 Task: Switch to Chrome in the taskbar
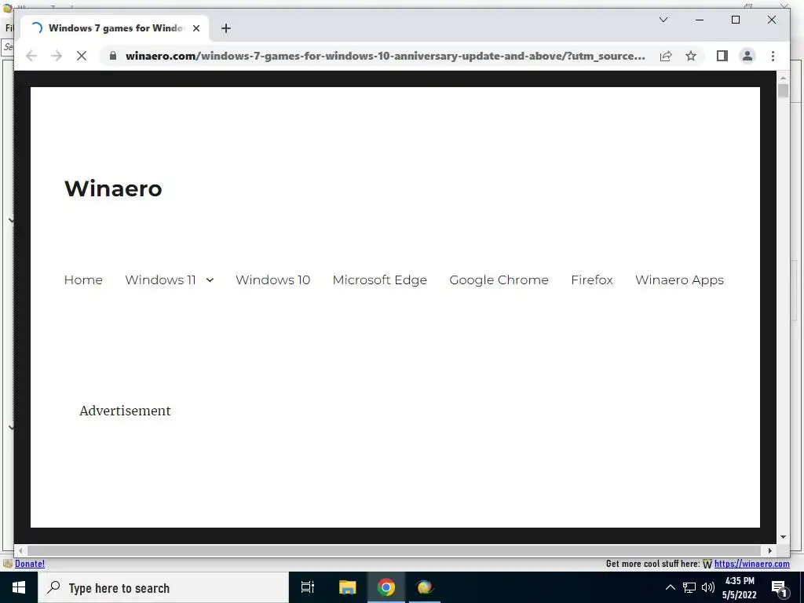(x=386, y=587)
